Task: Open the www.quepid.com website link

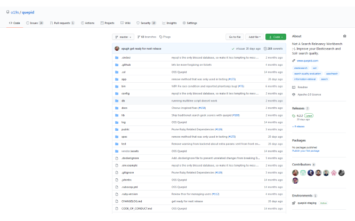Action: (308, 61)
